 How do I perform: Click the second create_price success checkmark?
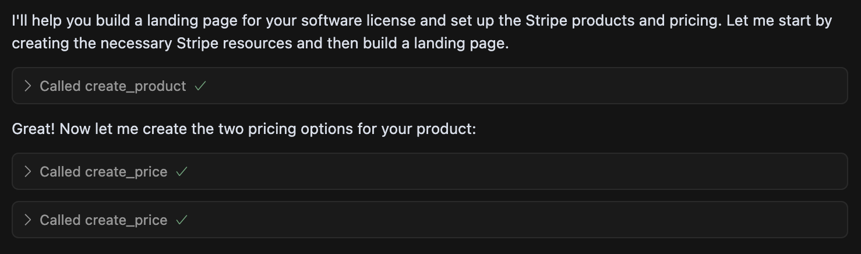click(182, 220)
